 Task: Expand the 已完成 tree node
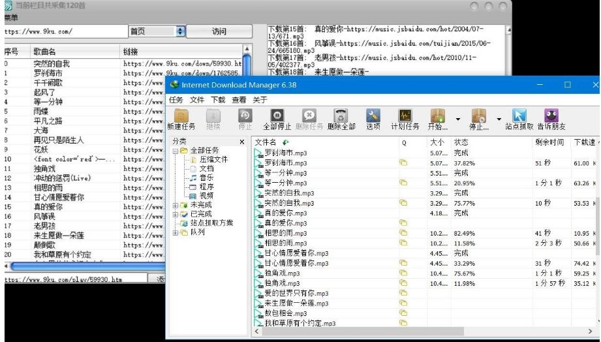[x=175, y=215]
